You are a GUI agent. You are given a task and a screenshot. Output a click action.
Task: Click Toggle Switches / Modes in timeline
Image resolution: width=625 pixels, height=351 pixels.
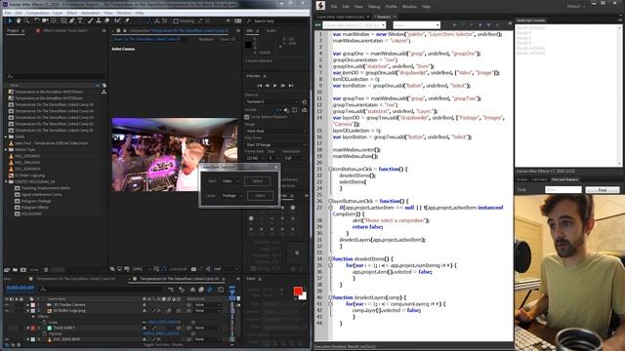pos(163,344)
